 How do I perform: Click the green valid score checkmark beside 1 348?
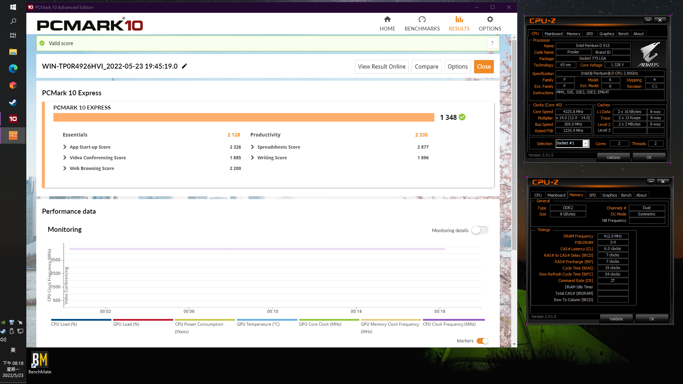coord(462,117)
